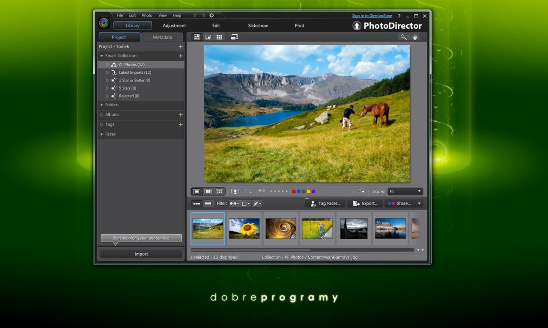Click the All Photos collection icon
The width and height of the screenshot is (548, 328).
pos(114,65)
